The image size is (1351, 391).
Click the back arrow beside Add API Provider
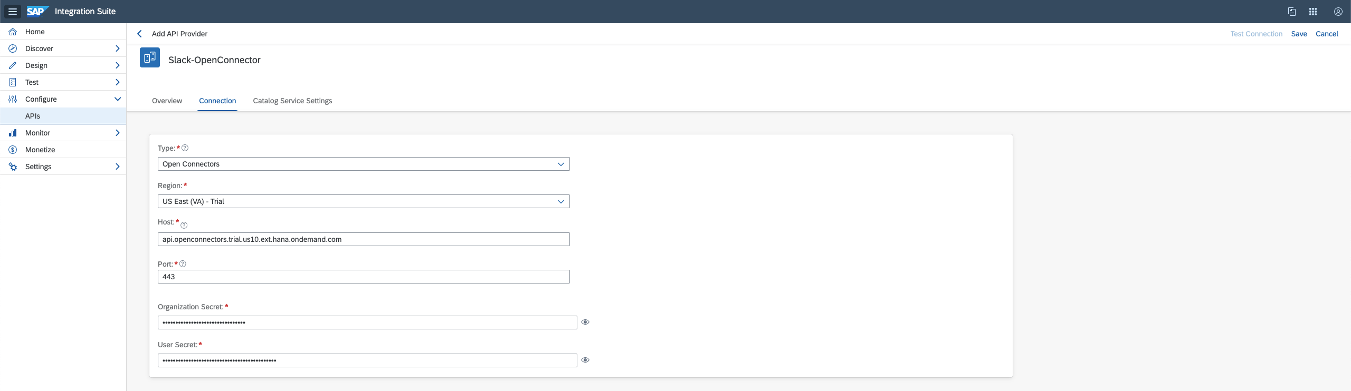[x=139, y=34]
